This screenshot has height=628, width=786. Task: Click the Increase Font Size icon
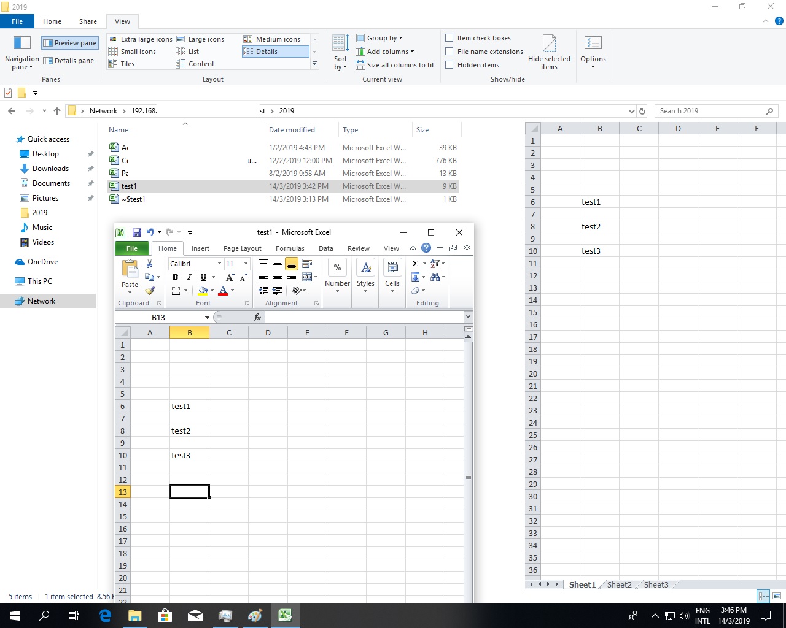click(230, 277)
